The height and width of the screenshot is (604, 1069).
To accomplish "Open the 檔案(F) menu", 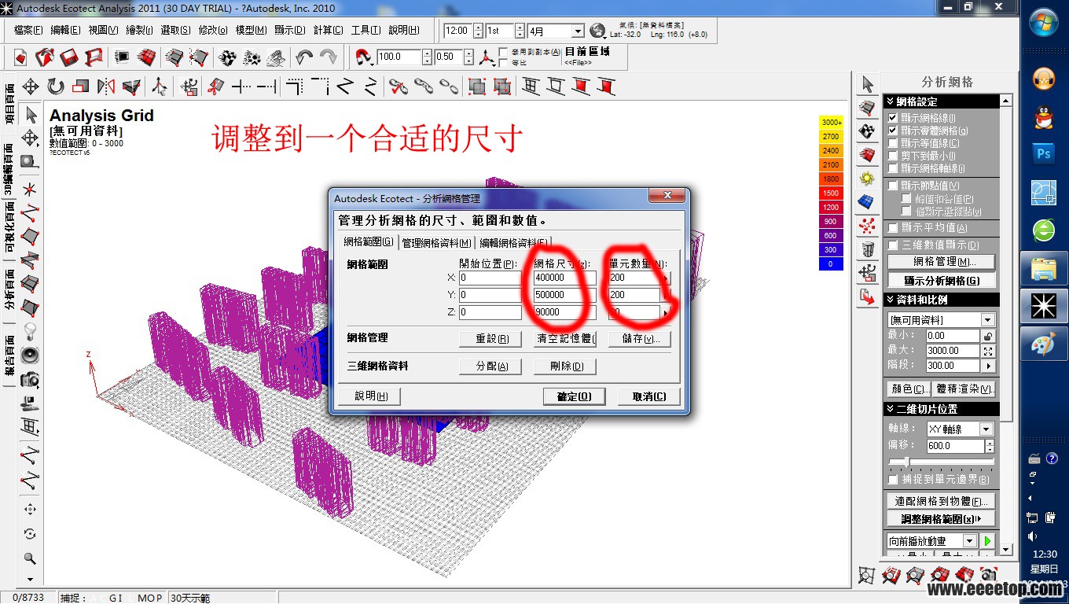I will [28, 30].
